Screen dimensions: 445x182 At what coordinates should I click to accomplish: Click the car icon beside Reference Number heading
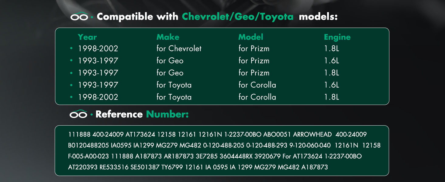point(78,114)
